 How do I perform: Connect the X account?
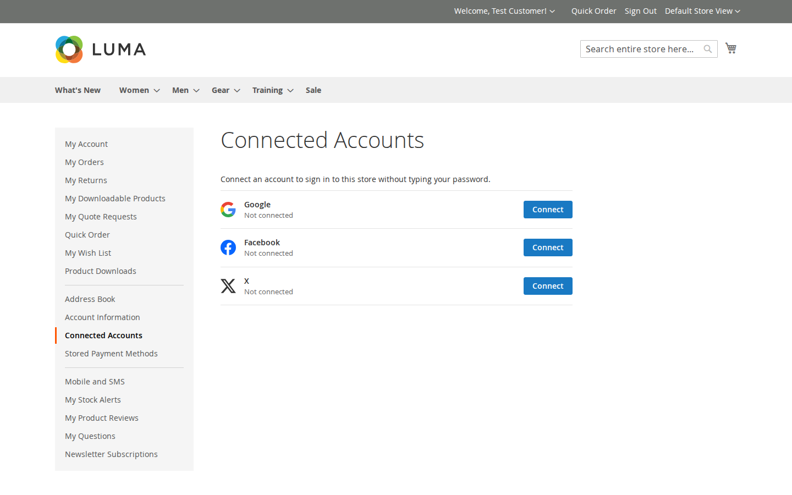(548, 286)
